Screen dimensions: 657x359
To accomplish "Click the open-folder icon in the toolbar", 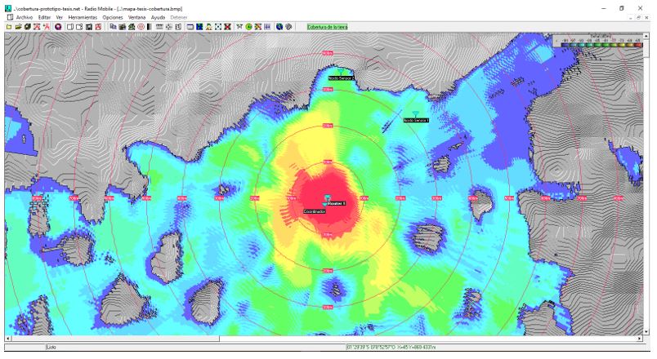I will point(19,27).
